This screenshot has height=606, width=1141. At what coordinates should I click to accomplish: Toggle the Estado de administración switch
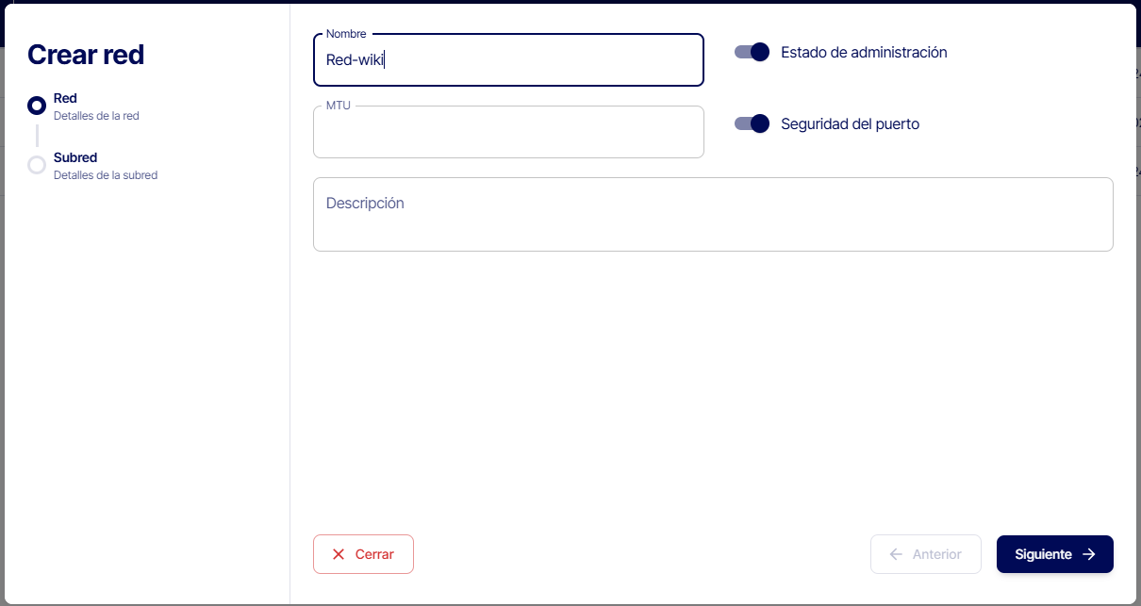(x=752, y=52)
